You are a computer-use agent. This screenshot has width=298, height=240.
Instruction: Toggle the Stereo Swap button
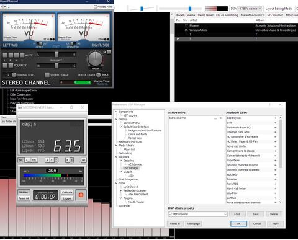(x=47, y=74)
